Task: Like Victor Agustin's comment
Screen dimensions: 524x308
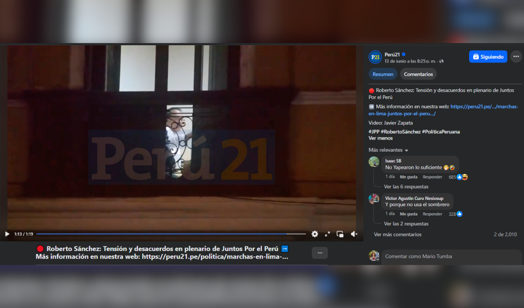Action: [409, 214]
